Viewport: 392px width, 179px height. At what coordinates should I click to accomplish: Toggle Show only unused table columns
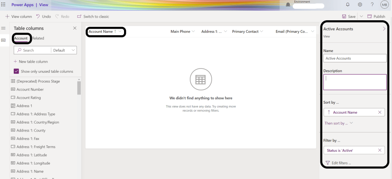[16, 71]
